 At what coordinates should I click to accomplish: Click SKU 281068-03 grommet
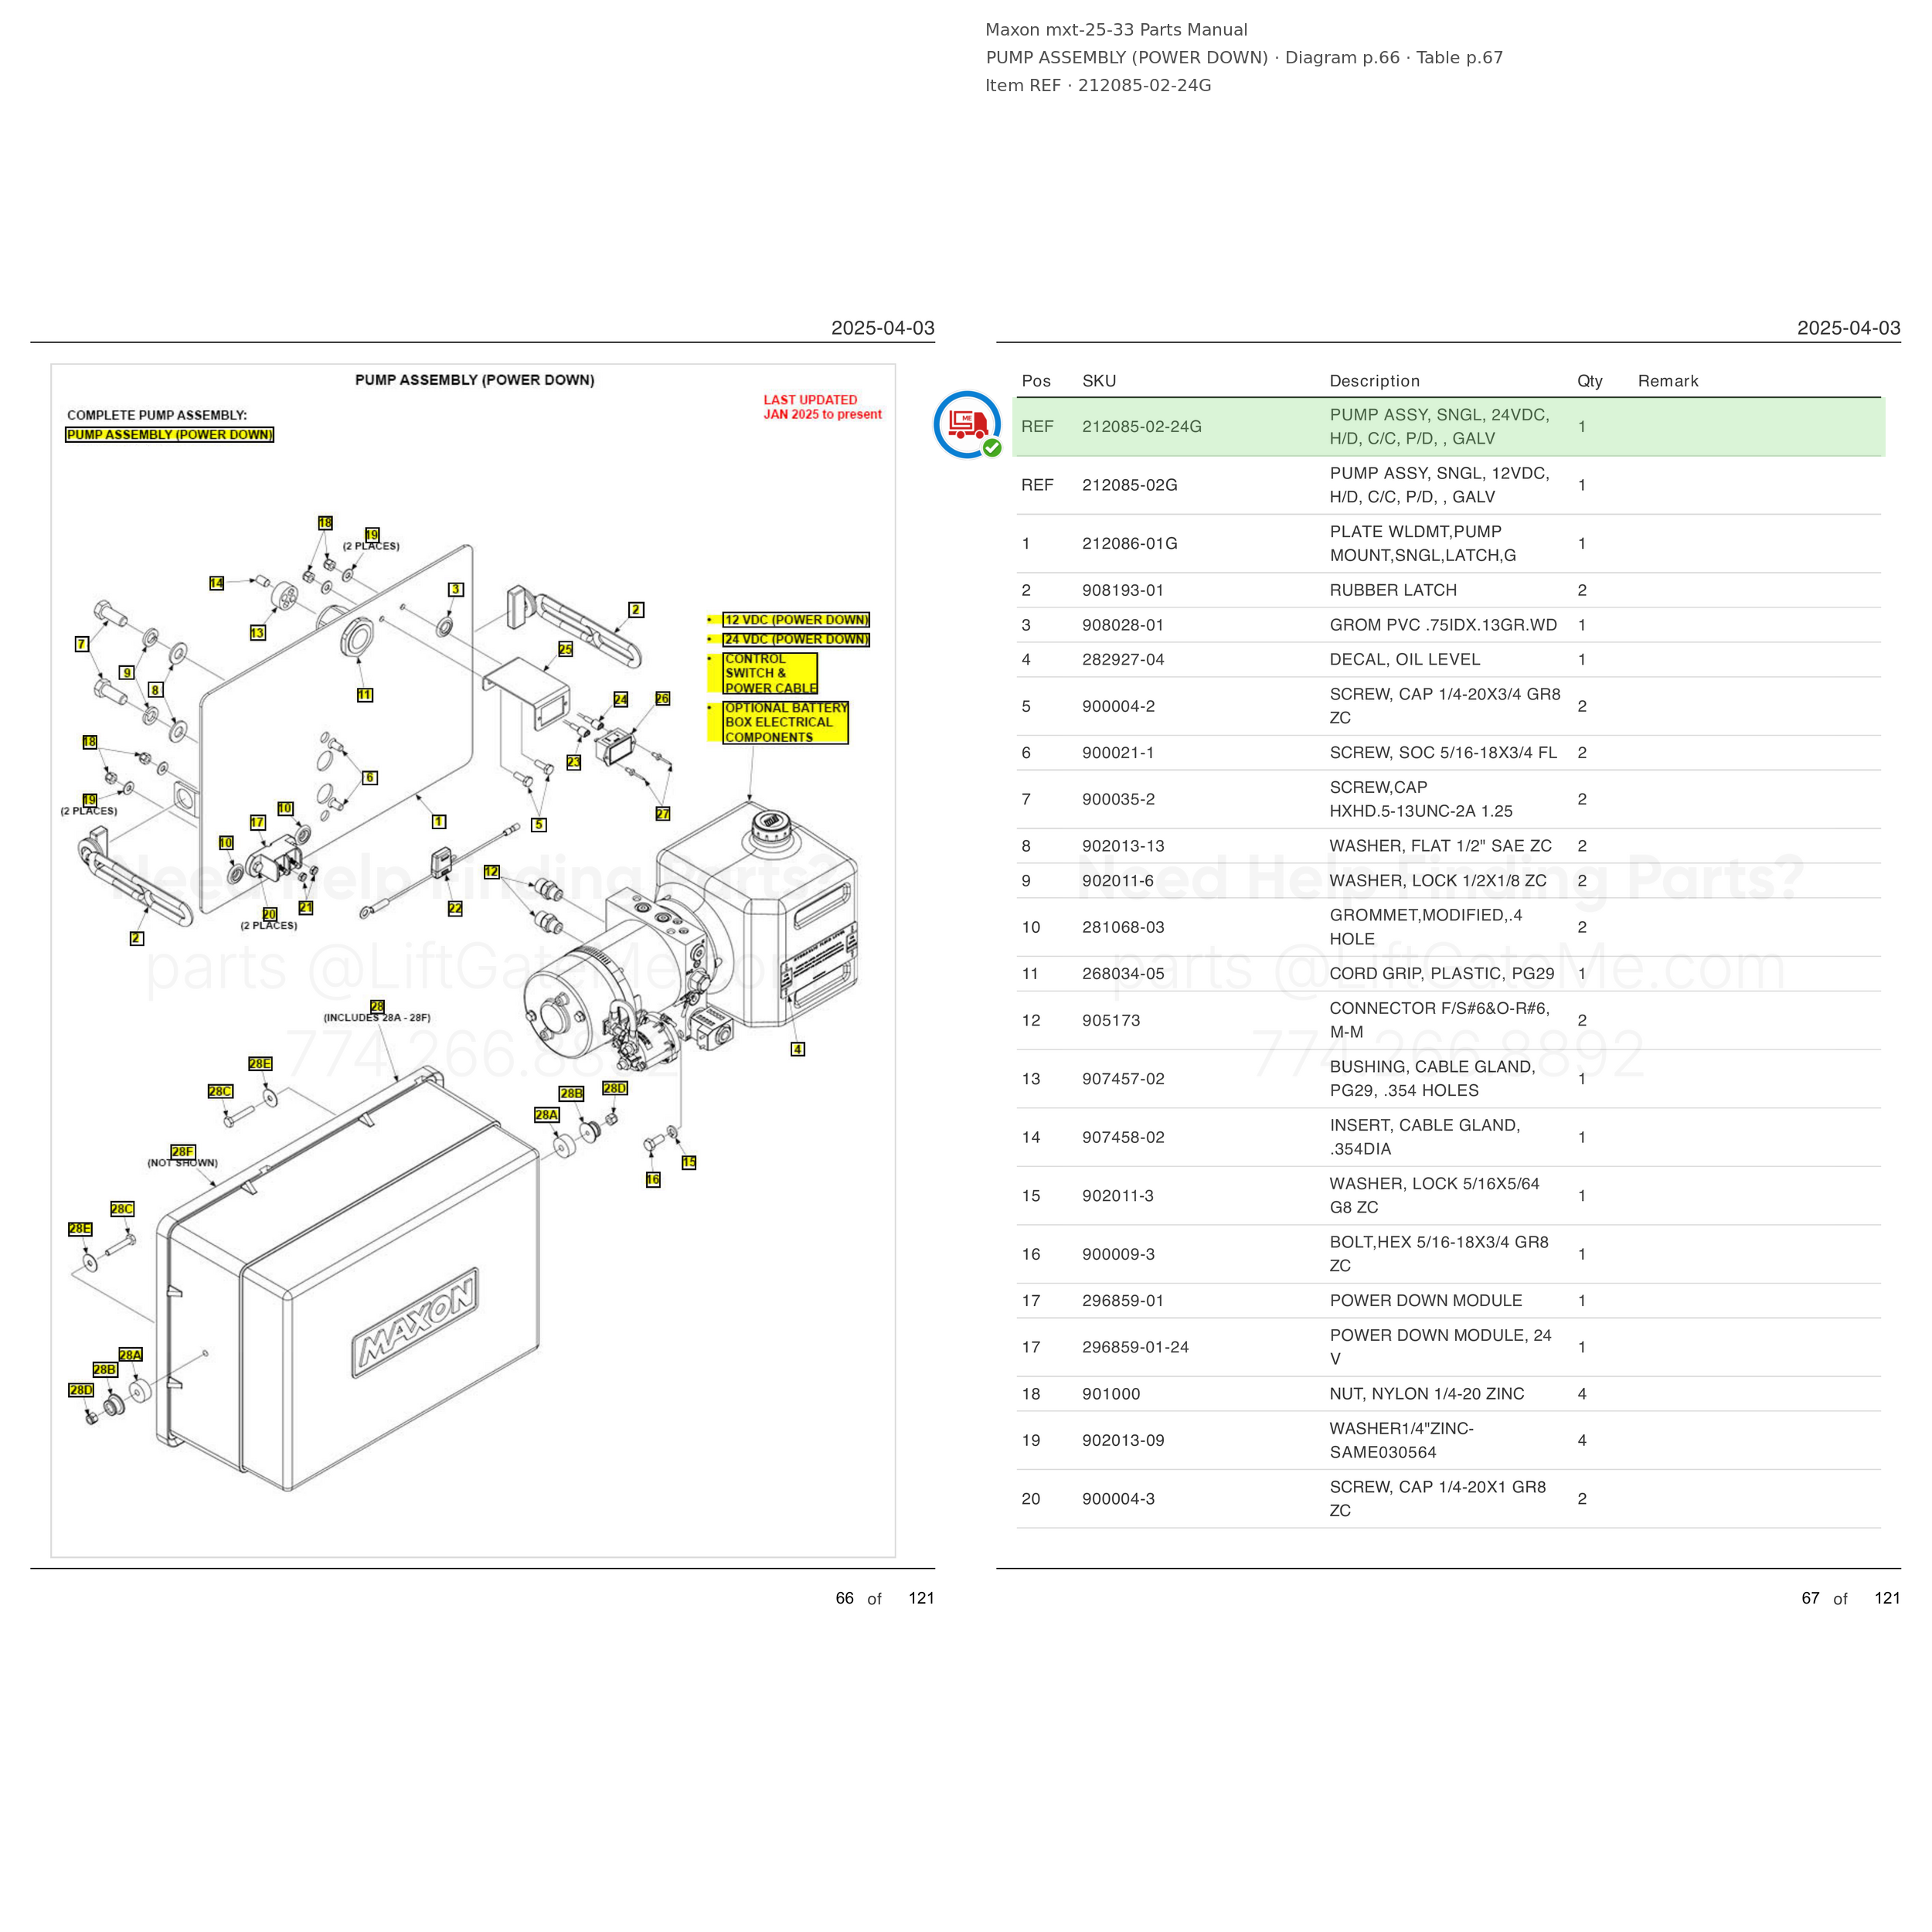(x=1123, y=927)
